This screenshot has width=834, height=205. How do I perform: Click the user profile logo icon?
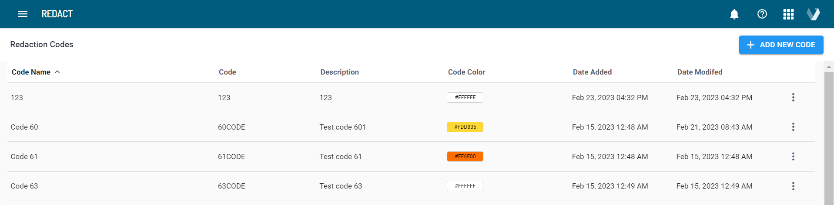813,14
